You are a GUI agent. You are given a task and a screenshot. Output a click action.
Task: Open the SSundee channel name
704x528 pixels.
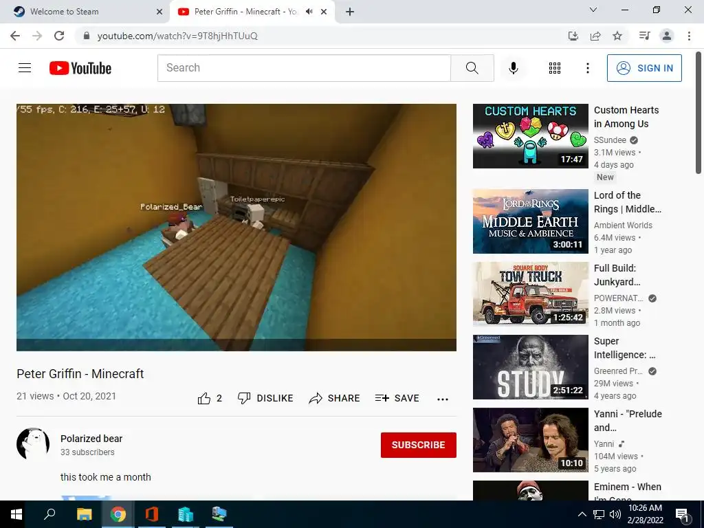610,140
